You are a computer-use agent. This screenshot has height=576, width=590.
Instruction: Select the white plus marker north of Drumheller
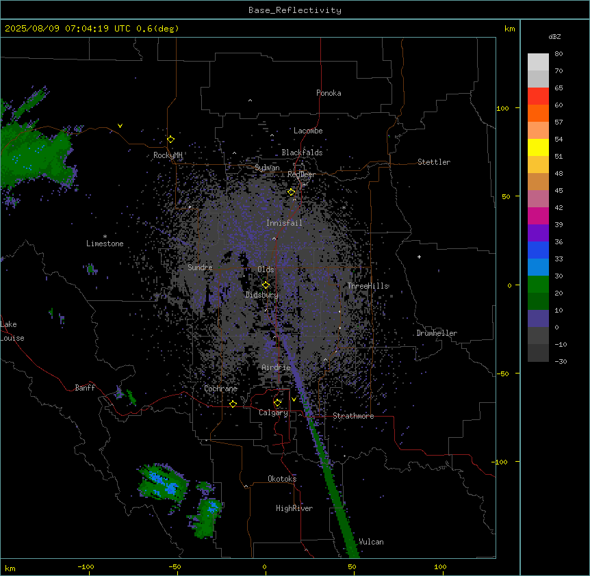click(x=419, y=257)
